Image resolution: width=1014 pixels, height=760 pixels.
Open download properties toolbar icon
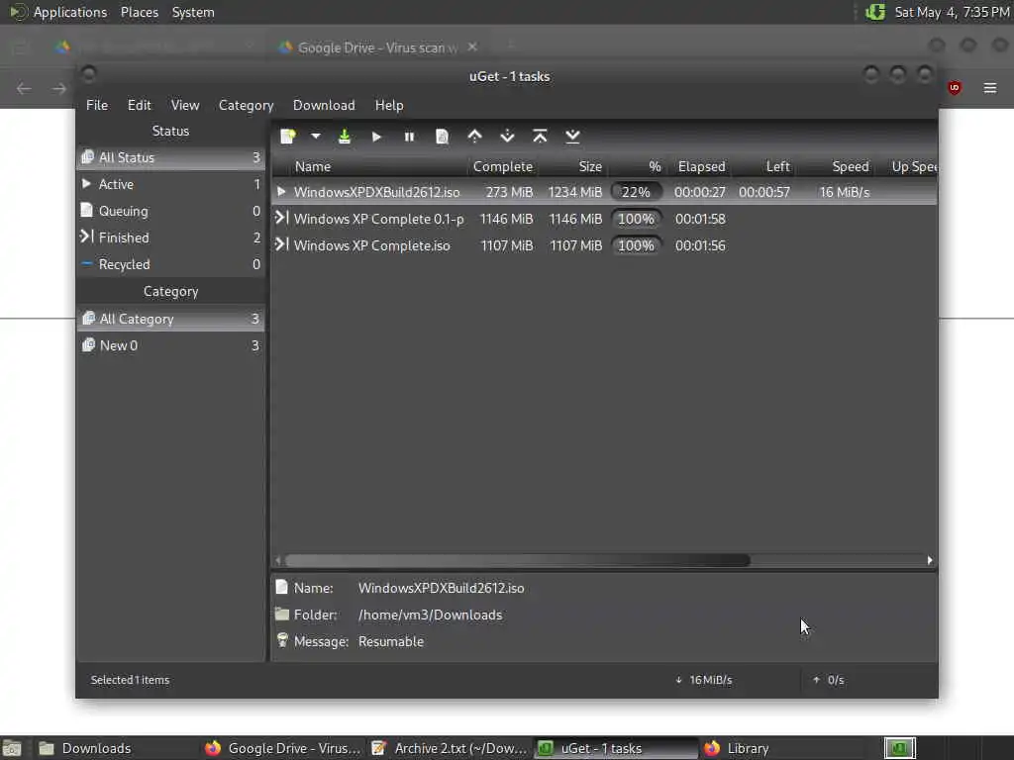click(442, 137)
